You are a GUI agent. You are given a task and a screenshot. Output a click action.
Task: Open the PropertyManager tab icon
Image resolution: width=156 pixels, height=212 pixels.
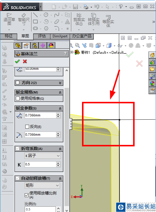tap(26, 45)
